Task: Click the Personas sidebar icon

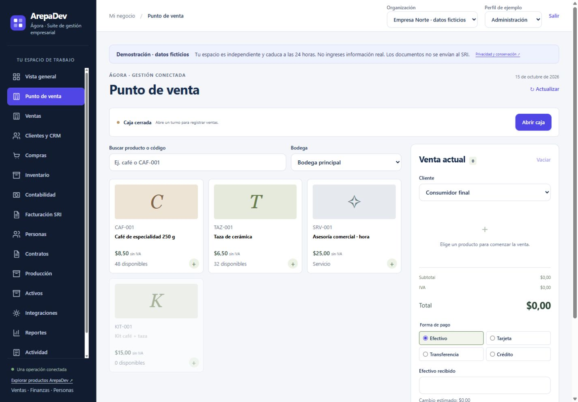Action: pyautogui.click(x=17, y=234)
